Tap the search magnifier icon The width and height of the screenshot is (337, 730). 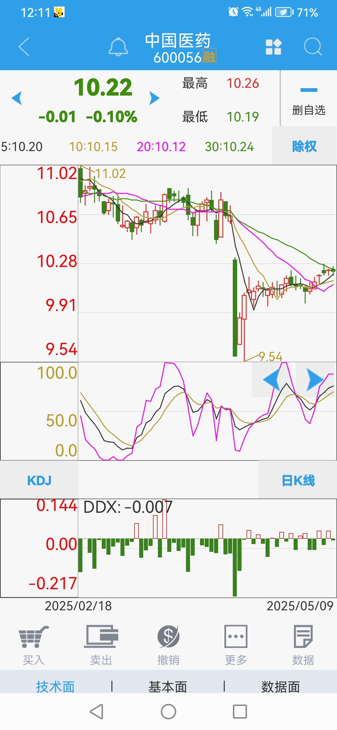313,47
